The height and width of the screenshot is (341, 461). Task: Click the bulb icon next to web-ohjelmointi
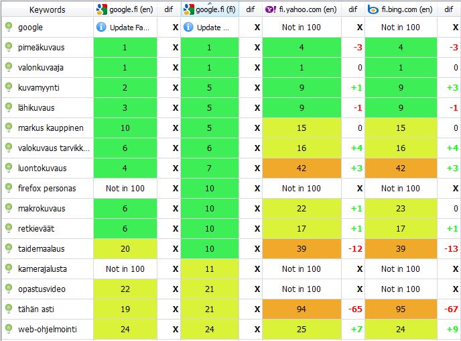coord(9,330)
